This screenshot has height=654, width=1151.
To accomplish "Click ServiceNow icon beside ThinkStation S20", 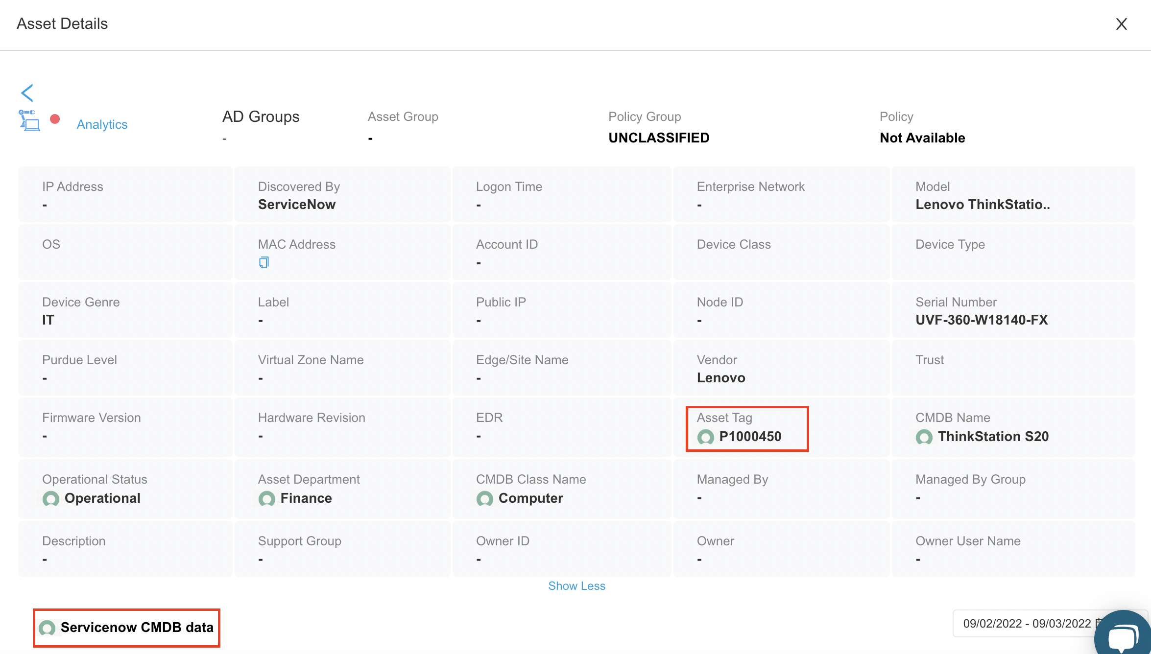I will [x=924, y=437].
